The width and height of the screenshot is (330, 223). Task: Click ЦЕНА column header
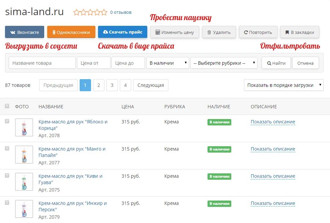coord(128,107)
